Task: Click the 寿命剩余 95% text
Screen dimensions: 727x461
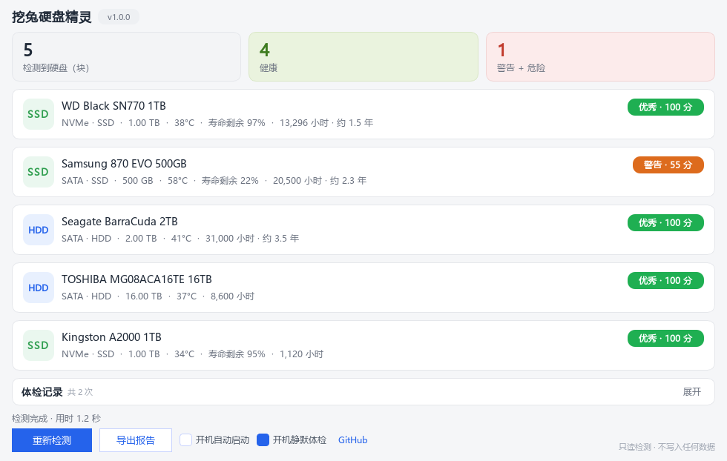Action: click(x=237, y=354)
